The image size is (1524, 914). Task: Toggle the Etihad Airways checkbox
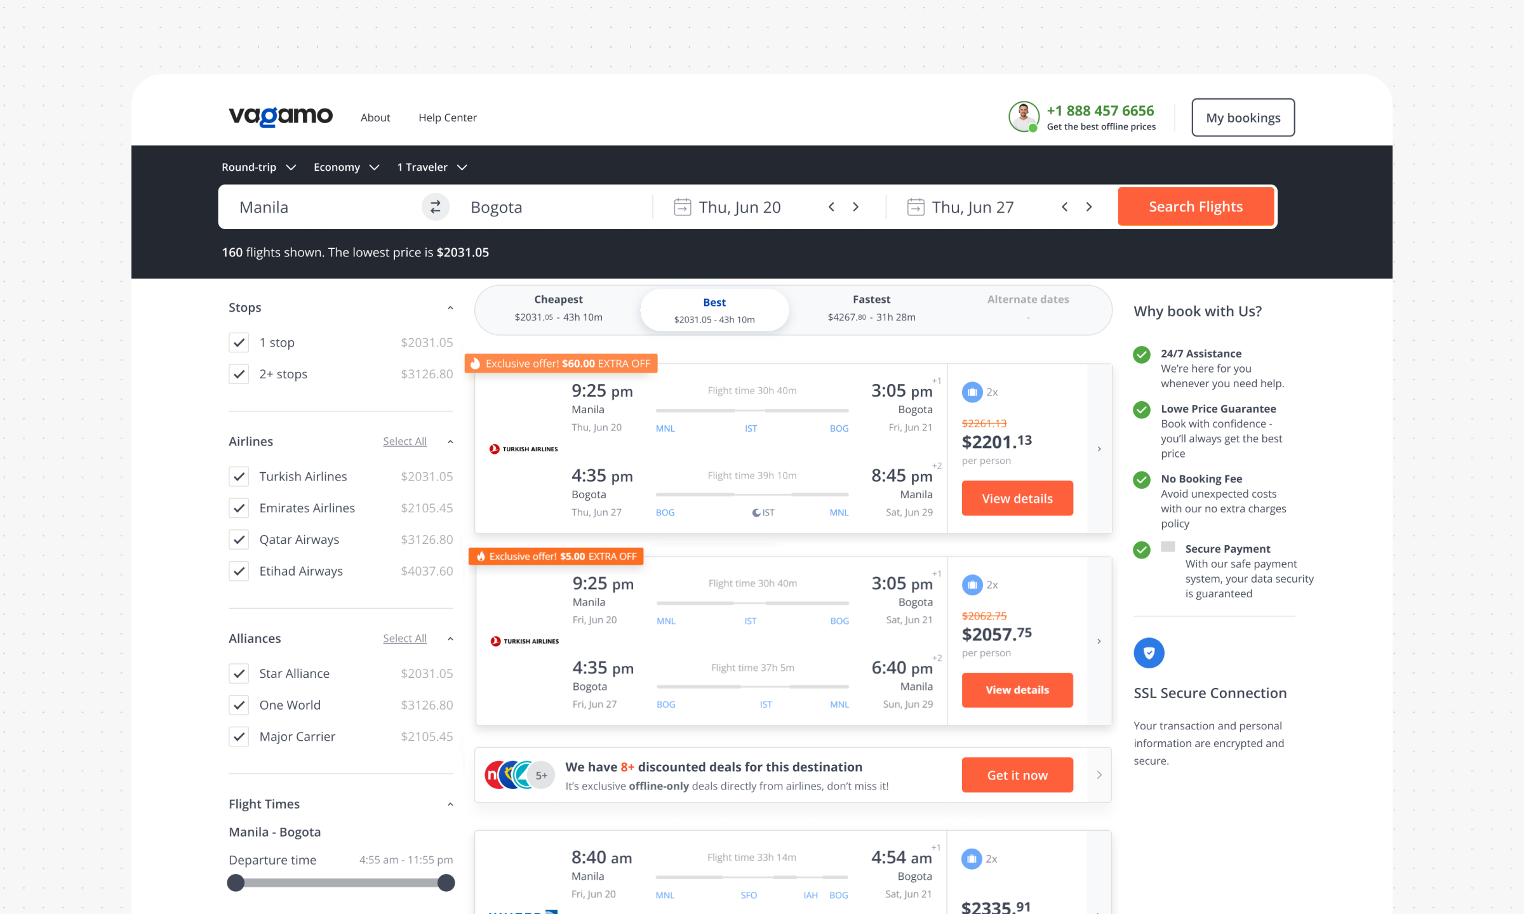239,571
